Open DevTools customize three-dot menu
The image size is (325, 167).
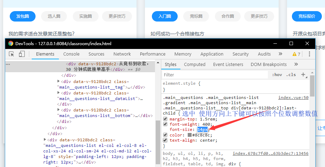309,54
